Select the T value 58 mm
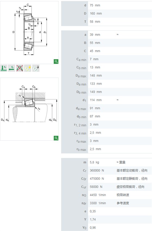This screenshot has width=152, height=231. click(95, 22)
